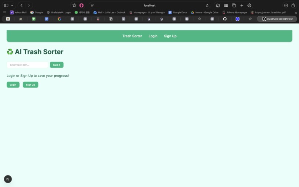Open the settings gear icon
This screenshot has width=299, height=187.
249,5
